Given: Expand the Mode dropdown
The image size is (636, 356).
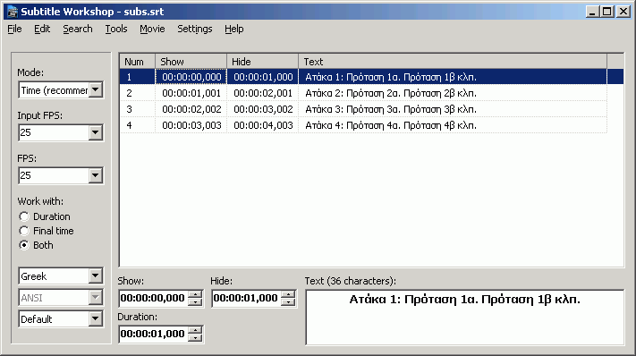Looking at the screenshot, I should coord(96,89).
